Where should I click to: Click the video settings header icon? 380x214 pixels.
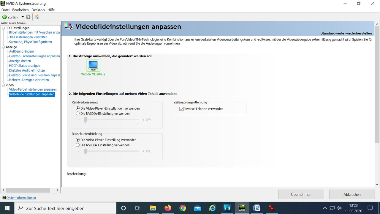click(x=69, y=27)
